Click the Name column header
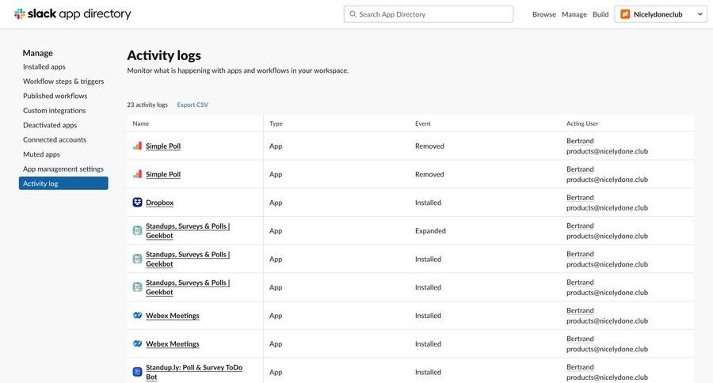 [140, 123]
